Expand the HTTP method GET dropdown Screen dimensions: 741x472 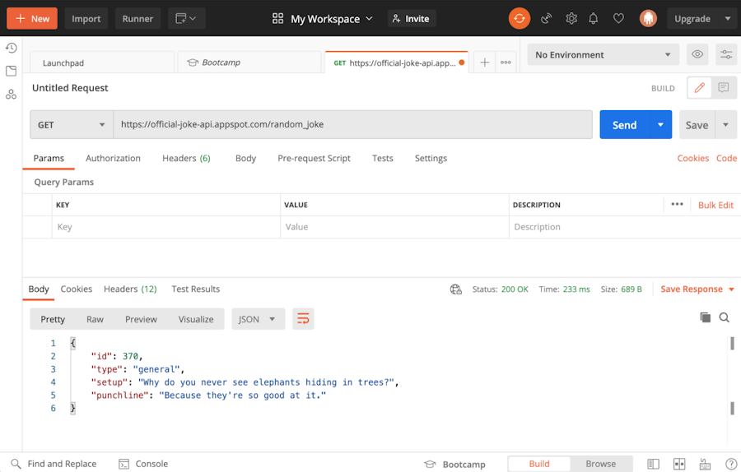(72, 125)
